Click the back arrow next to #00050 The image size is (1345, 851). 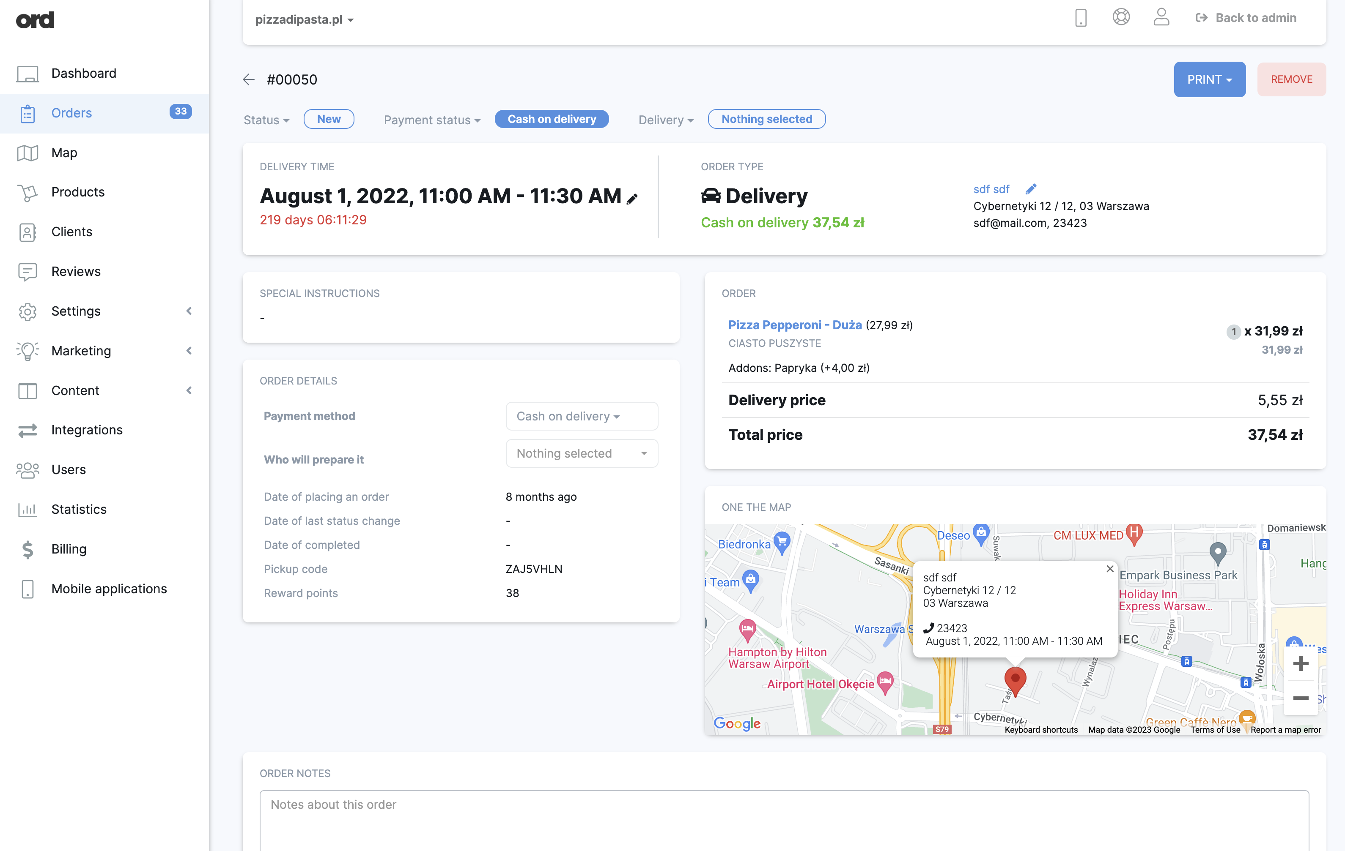pos(249,79)
